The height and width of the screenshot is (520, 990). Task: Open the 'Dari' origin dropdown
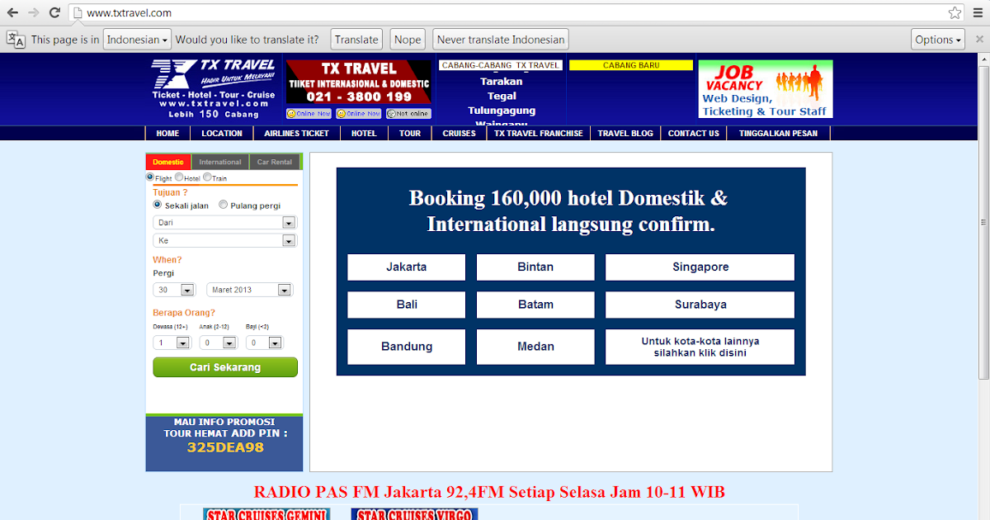(x=224, y=222)
